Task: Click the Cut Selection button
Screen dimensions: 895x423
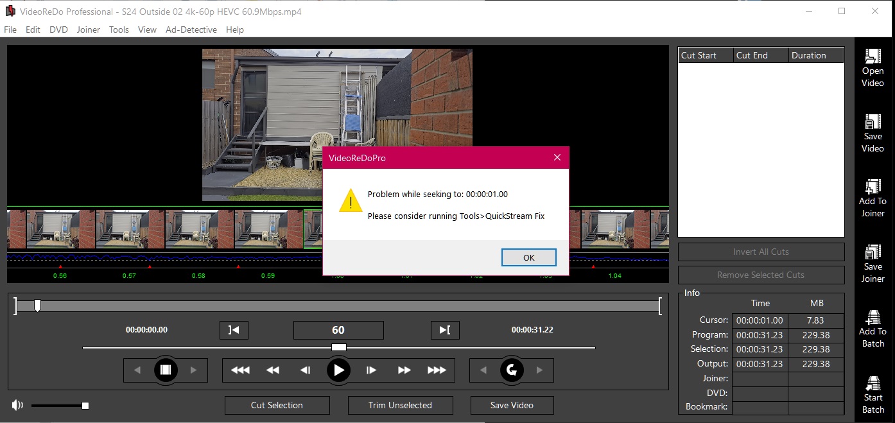Action: (277, 405)
